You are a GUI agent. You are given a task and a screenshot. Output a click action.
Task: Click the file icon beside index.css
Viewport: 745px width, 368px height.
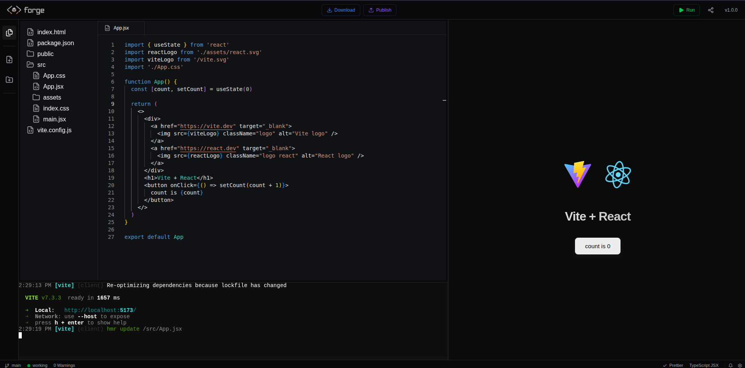(36, 108)
